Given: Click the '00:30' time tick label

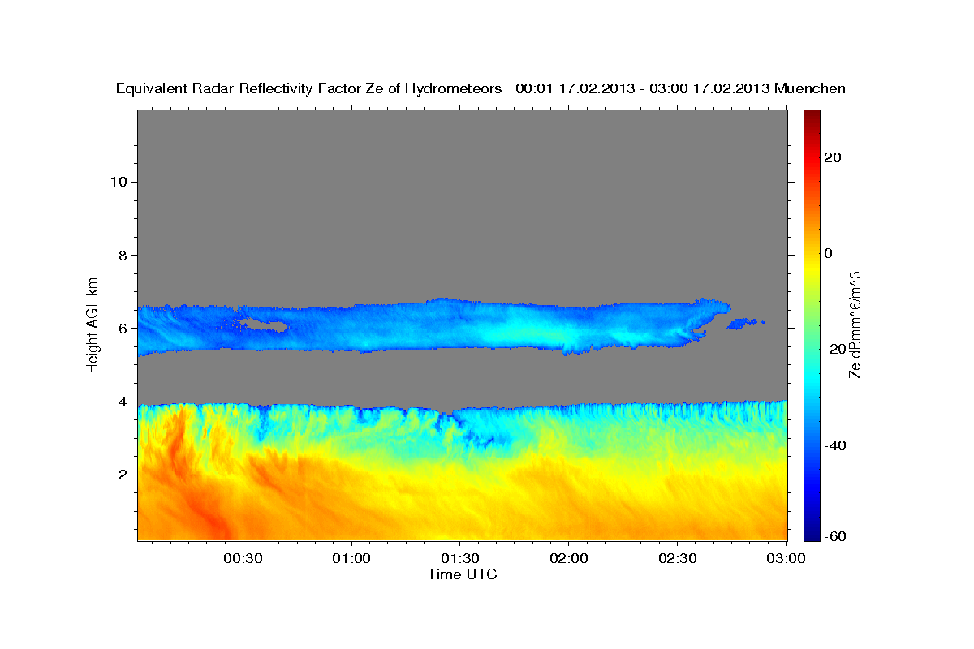Looking at the screenshot, I should [x=243, y=559].
